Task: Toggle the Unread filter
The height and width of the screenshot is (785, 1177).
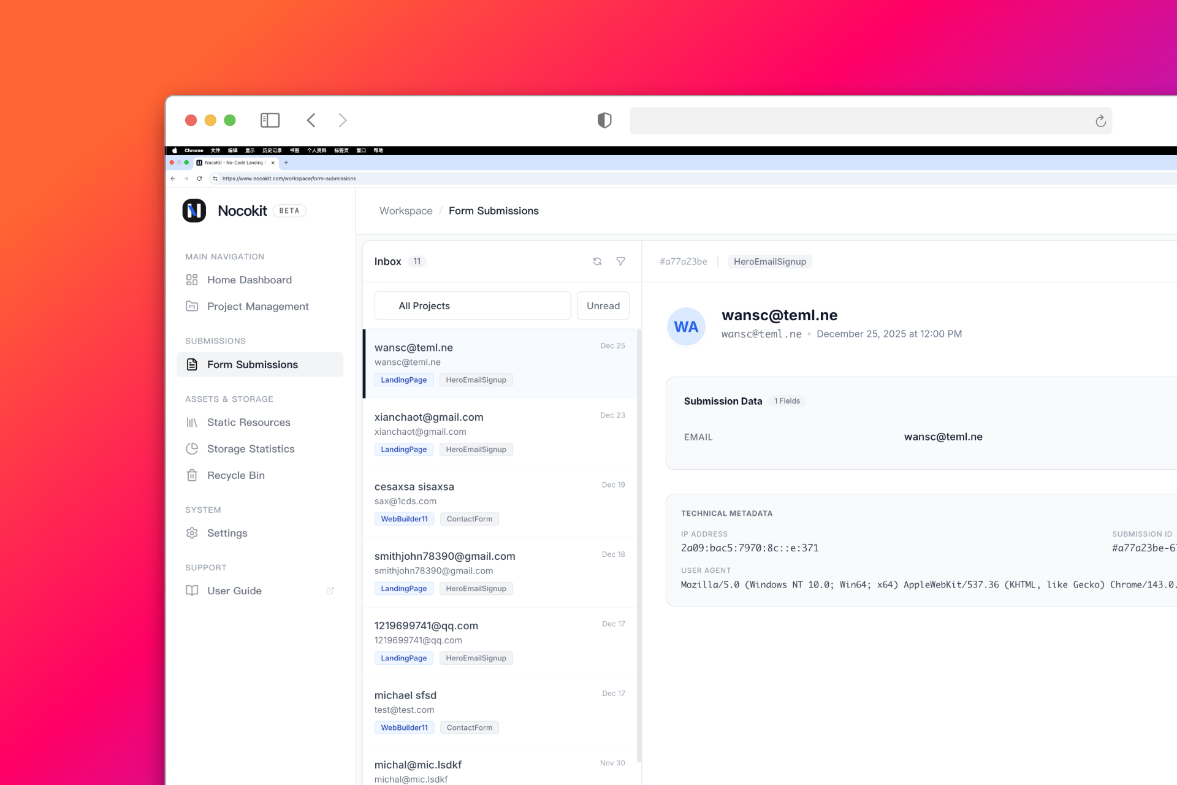Action: point(603,305)
